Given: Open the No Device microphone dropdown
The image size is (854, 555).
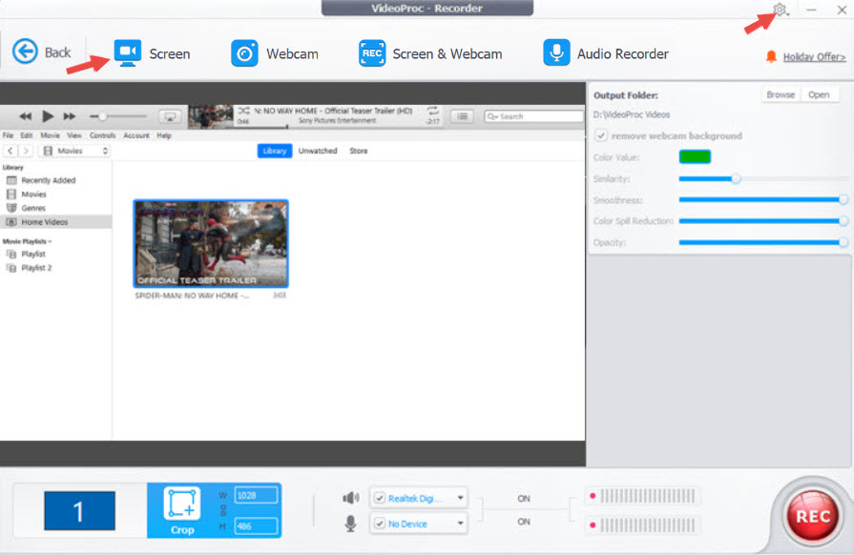Looking at the screenshot, I should point(461,524).
